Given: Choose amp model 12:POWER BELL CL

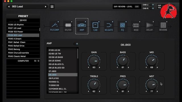Looking at the screenshot, I should pos(63,89).
